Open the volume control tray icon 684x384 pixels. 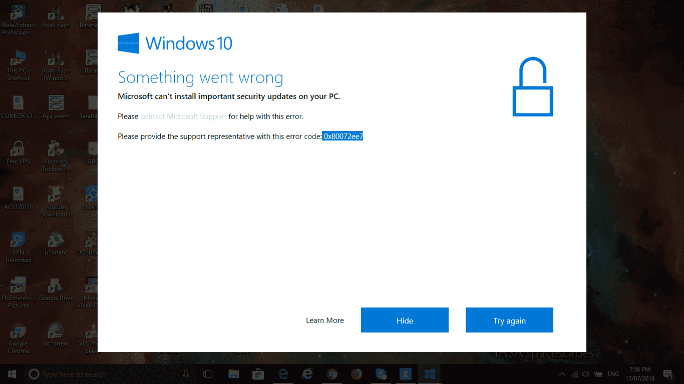[x=586, y=374]
